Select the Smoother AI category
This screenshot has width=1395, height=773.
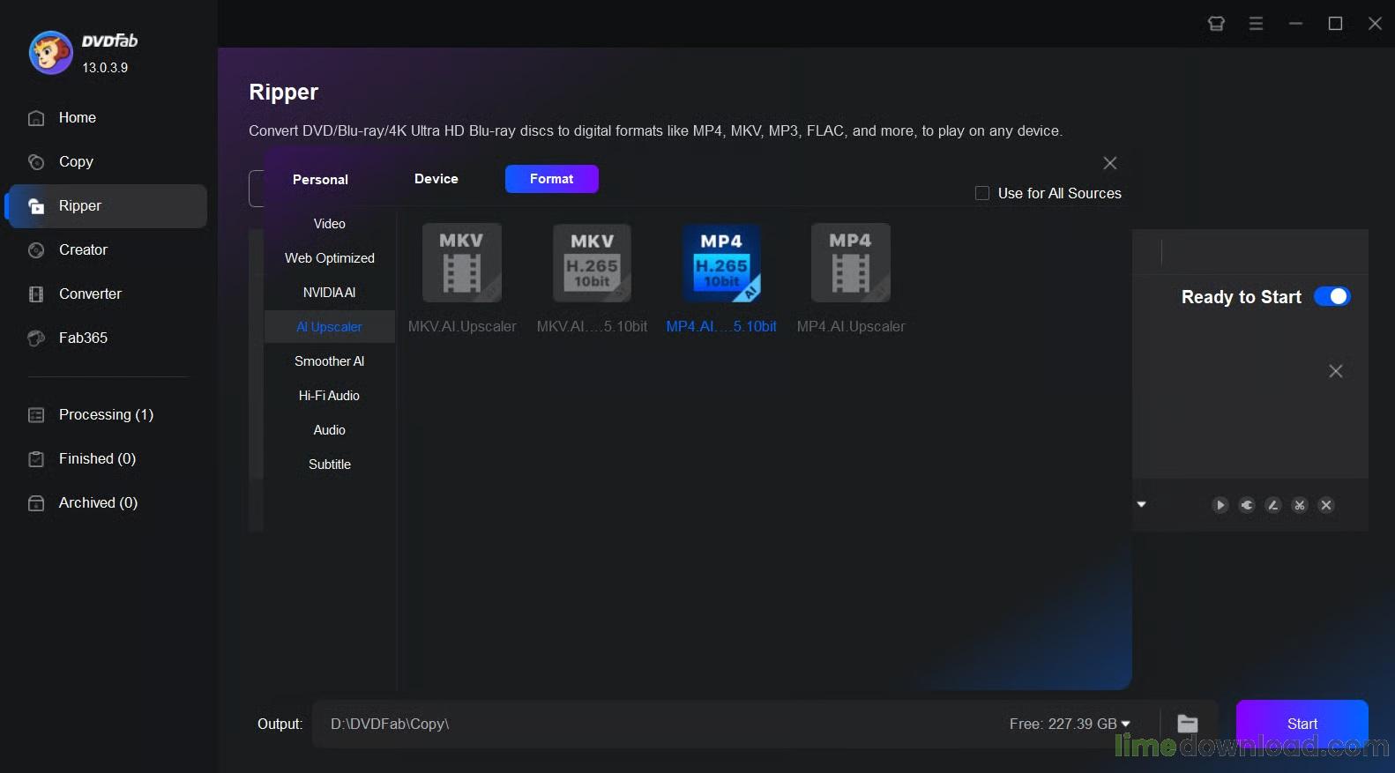(330, 361)
